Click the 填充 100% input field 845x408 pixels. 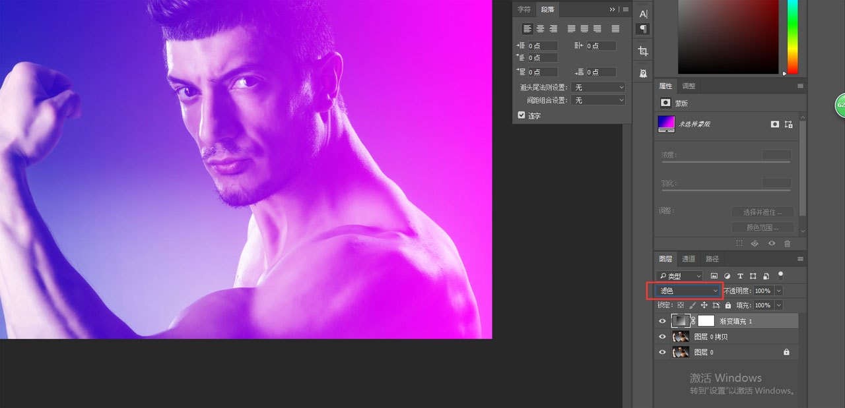point(763,305)
